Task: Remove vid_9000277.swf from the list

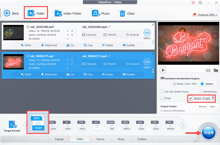Action: (153, 54)
